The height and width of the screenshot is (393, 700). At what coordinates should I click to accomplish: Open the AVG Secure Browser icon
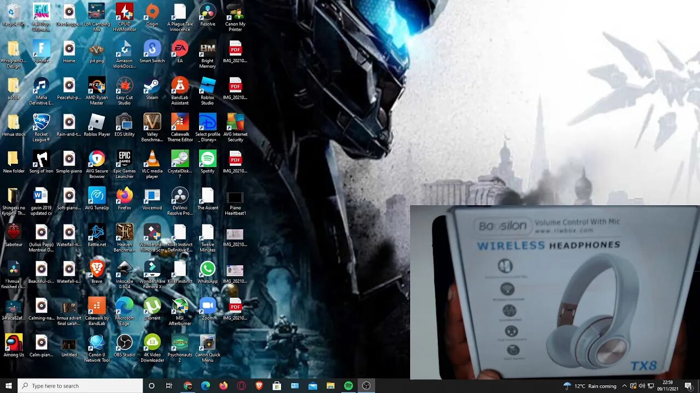point(97,164)
